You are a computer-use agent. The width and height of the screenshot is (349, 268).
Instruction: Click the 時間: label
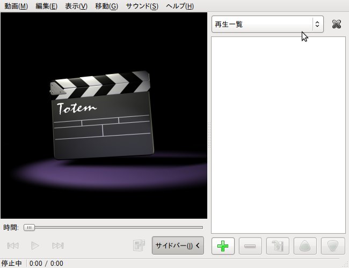[11, 228]
